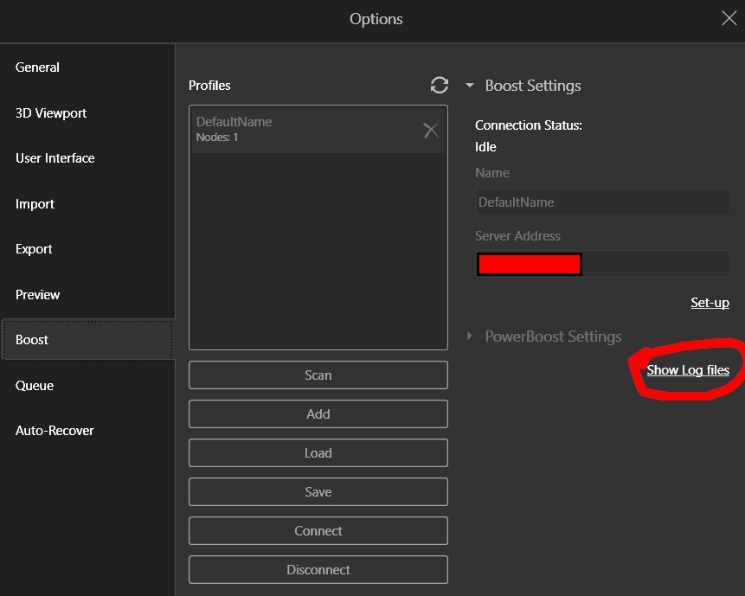Image resolution: width=745 pixels, height=596 pixels.
Task: Focus the Name input field
Action: (x=602, y=202)
